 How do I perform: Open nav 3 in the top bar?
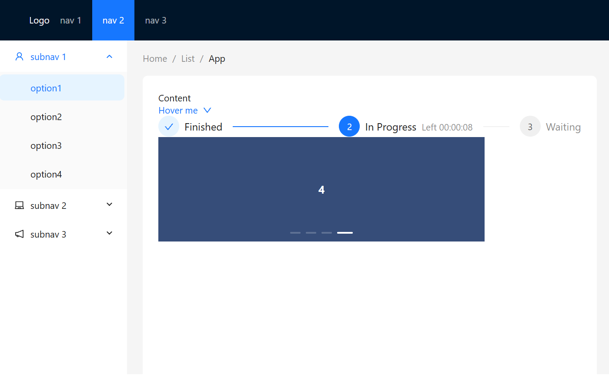point(156,20)
